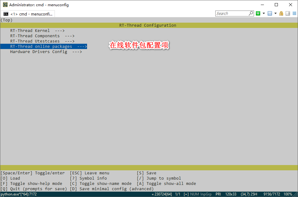Click [A] Toggle show-all mode hint

[166, 184]
